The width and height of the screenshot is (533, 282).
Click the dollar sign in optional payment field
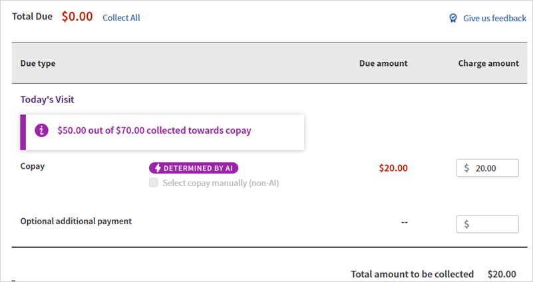point(466,224)
